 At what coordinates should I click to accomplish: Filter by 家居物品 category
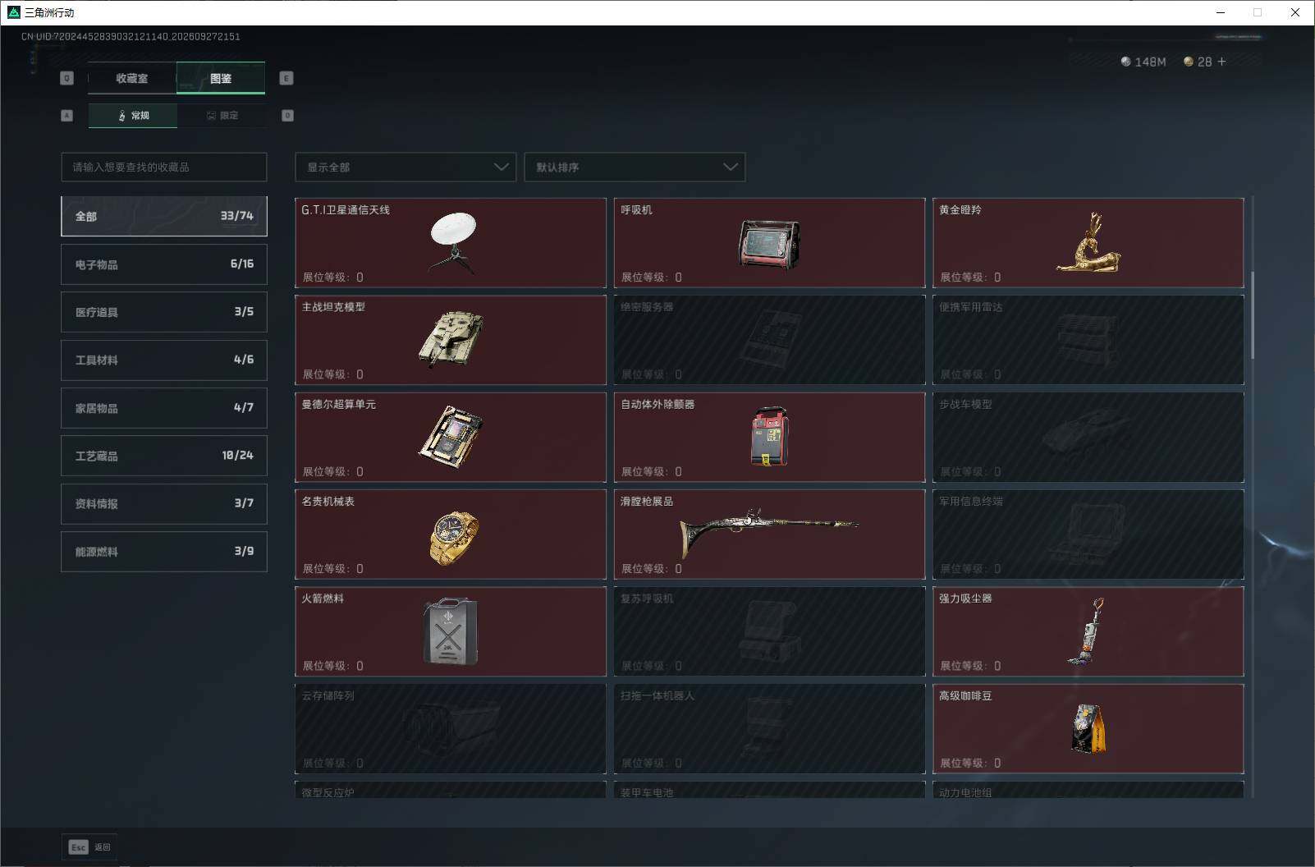pos(164,408)
